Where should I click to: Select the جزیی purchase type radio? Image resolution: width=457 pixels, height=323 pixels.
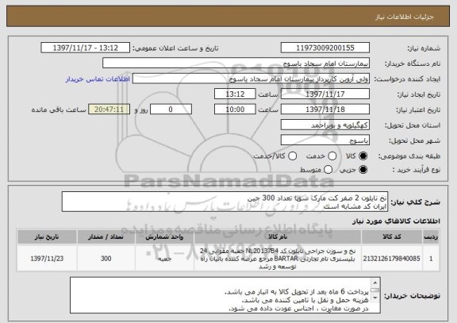pos(363,170)
